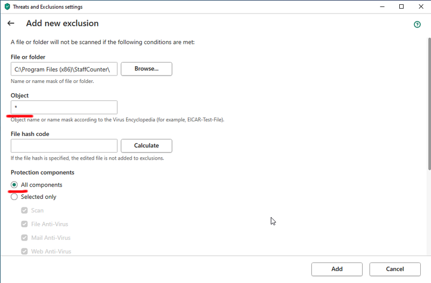
Task: Select the Selected only radio button
Action: [x=14, y=197]
